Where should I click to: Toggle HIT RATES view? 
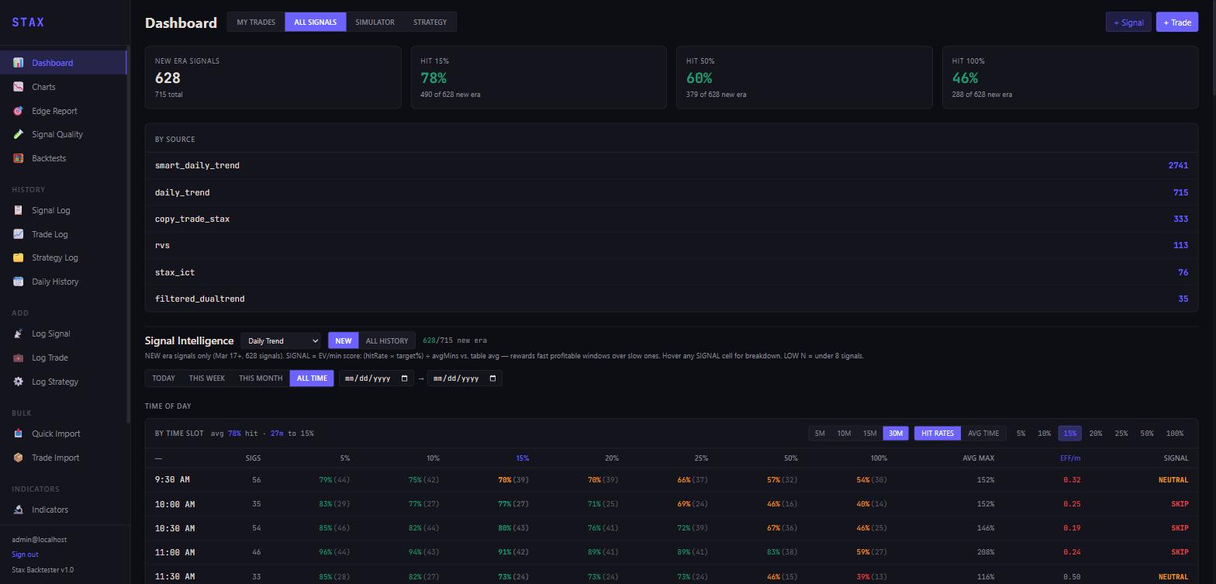click(938, 434)
